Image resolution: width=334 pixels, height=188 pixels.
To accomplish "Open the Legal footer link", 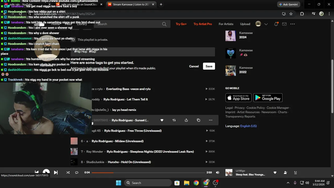I will tap(229, 108).
